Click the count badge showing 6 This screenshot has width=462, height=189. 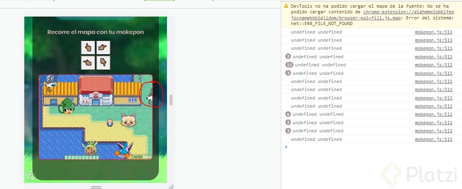point(288,114)
